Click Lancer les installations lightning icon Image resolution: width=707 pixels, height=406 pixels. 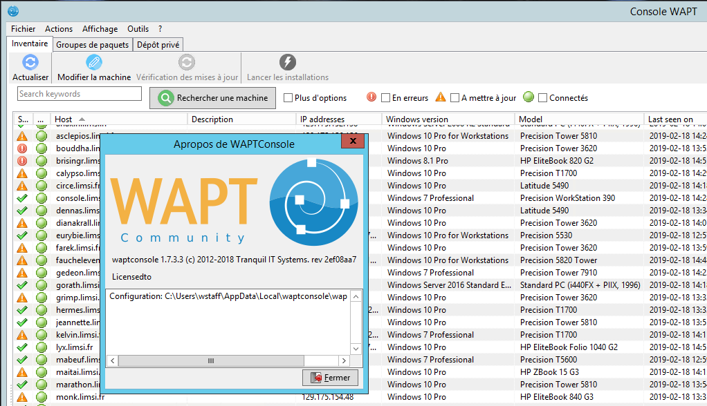point(288,62)
